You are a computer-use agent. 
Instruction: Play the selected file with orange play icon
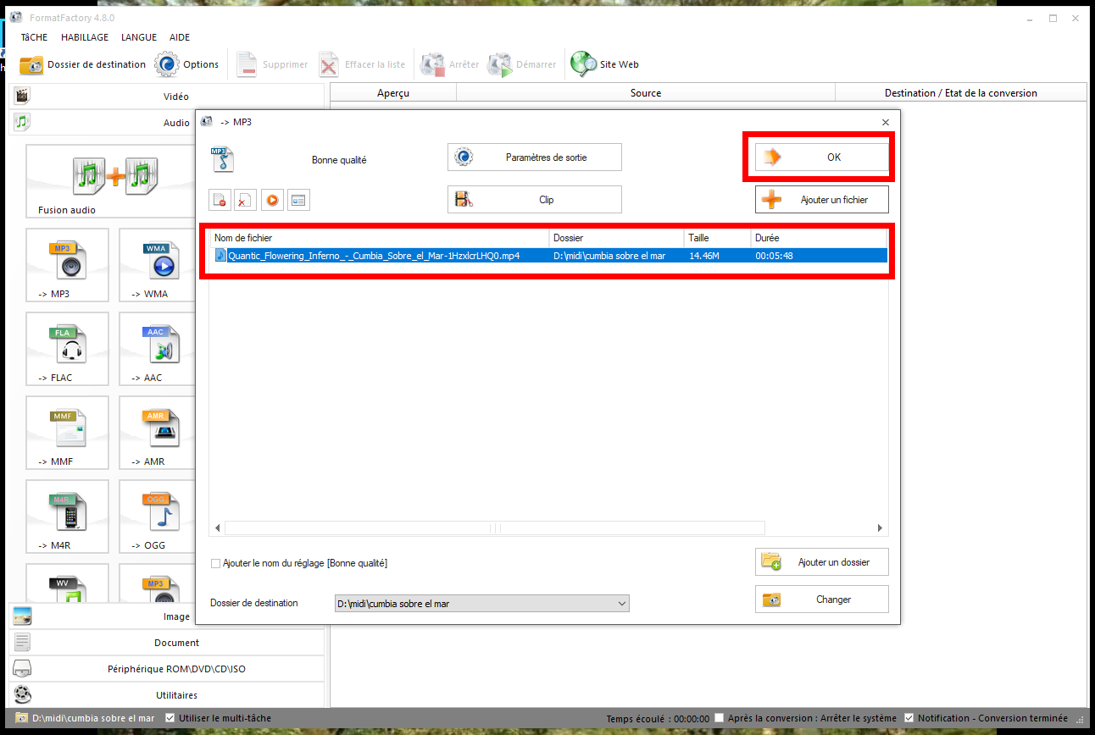[x=272, y=200]
